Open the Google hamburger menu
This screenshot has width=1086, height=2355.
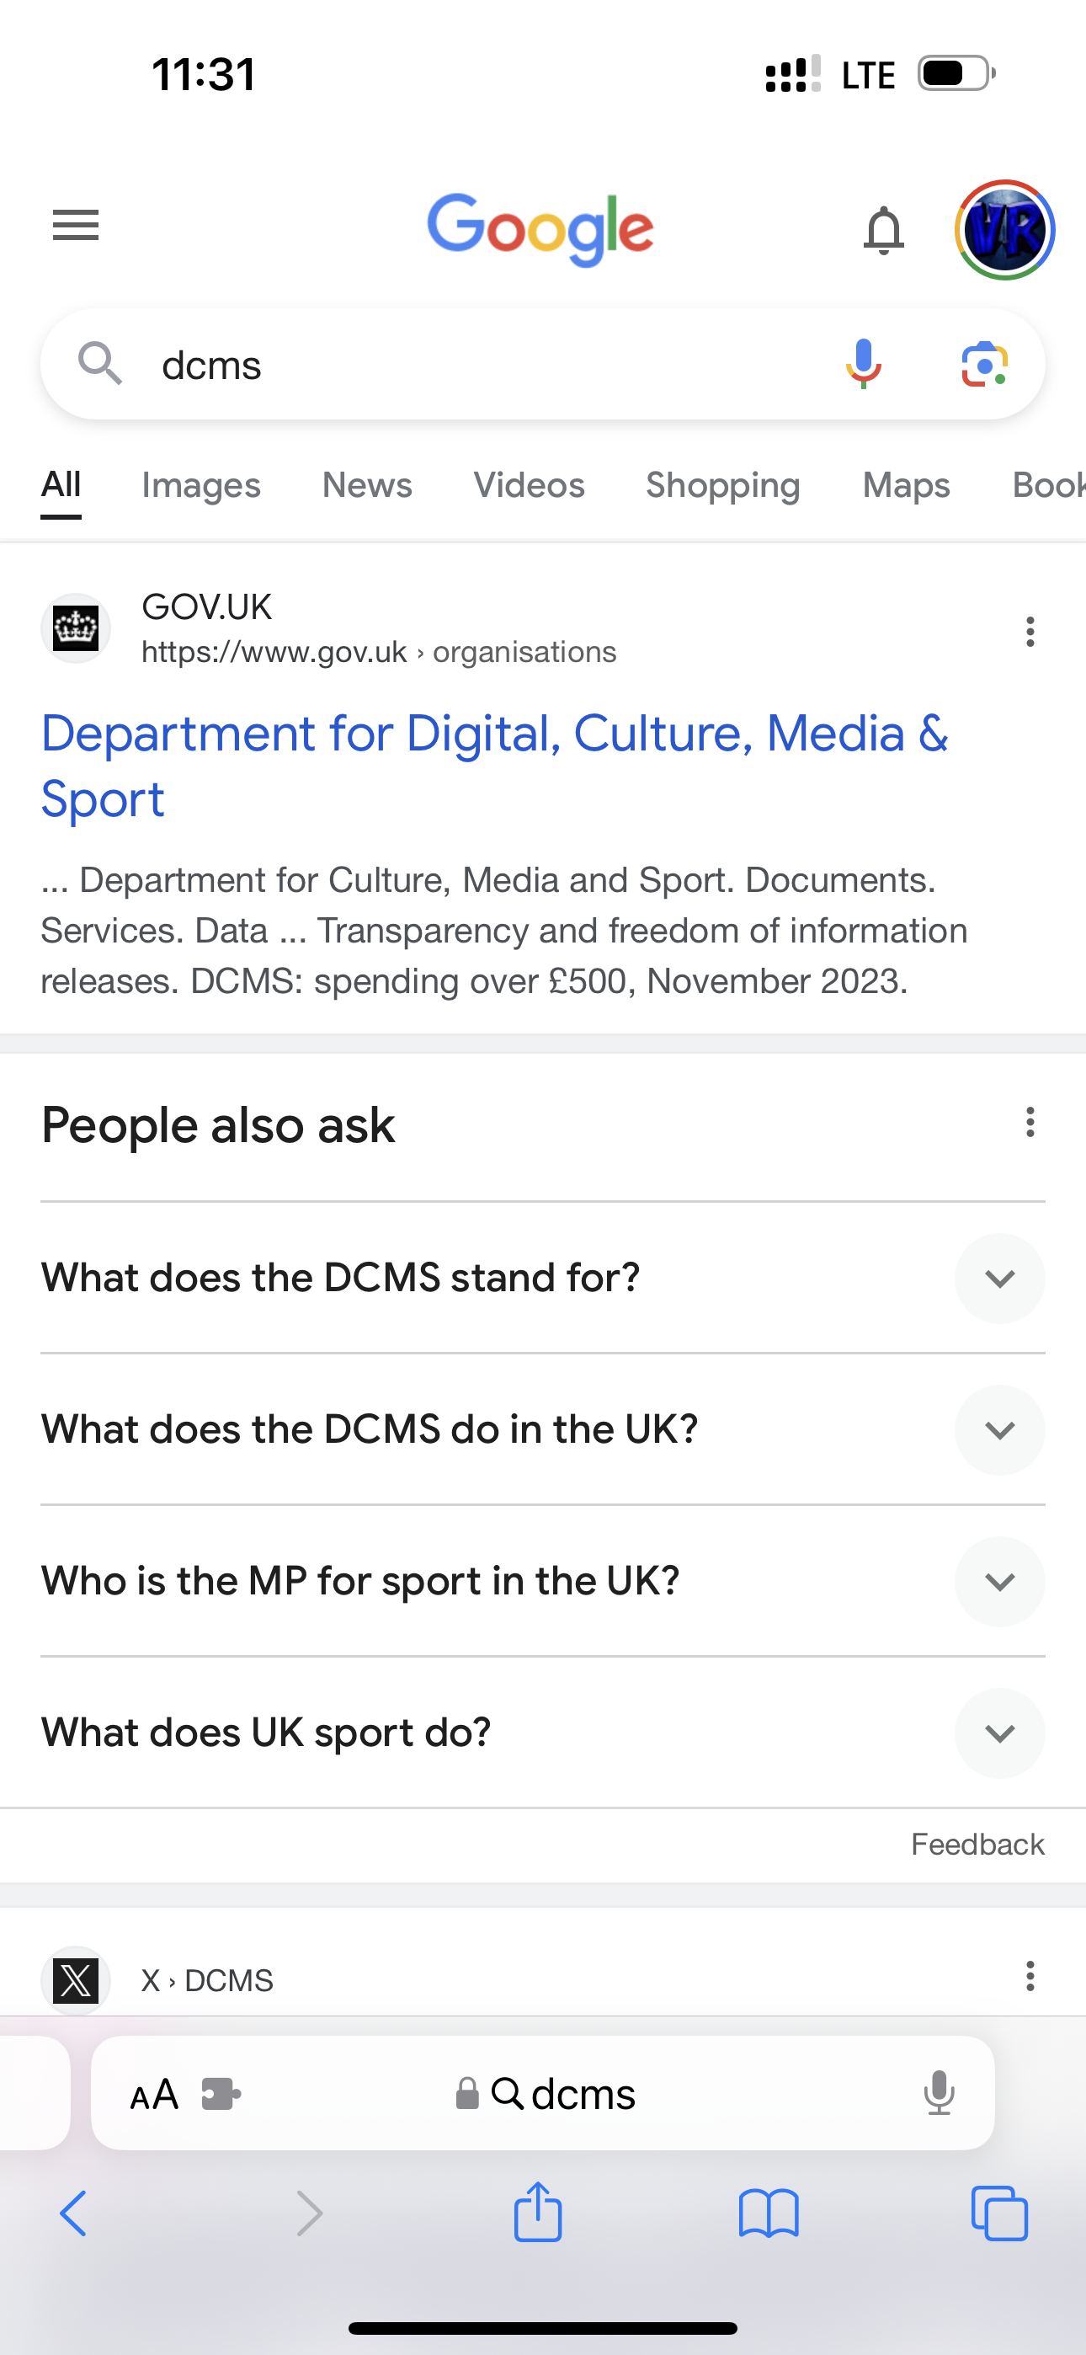pos(76,225)
